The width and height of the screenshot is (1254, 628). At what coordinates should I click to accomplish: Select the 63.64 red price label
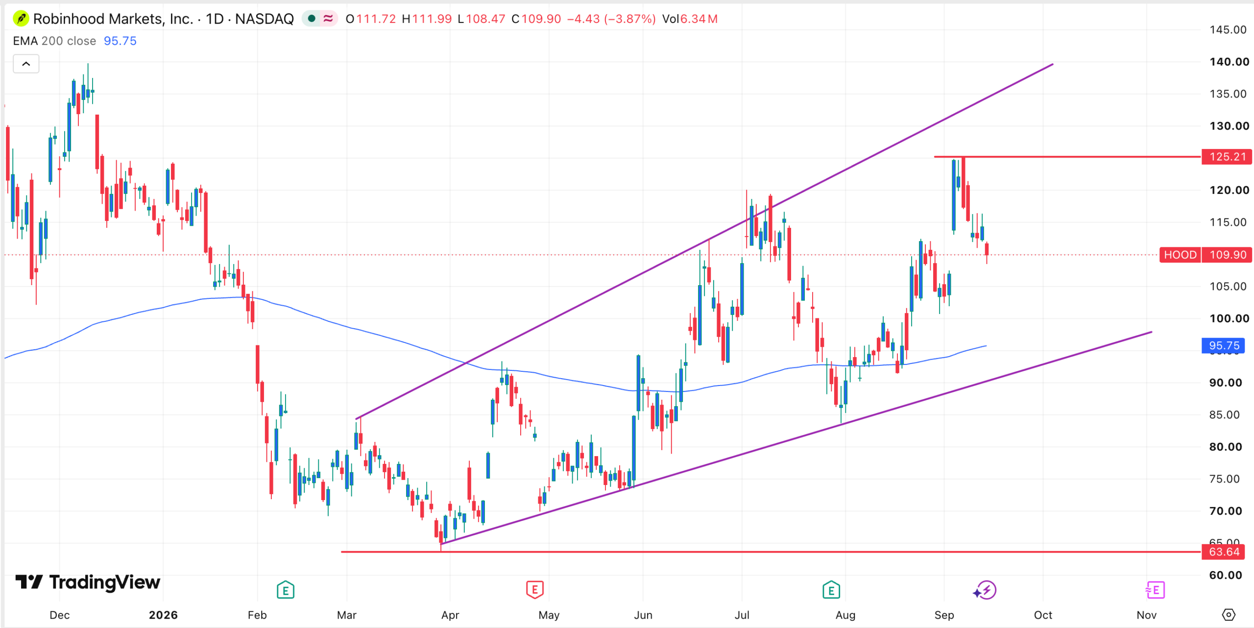[1224, 552]
